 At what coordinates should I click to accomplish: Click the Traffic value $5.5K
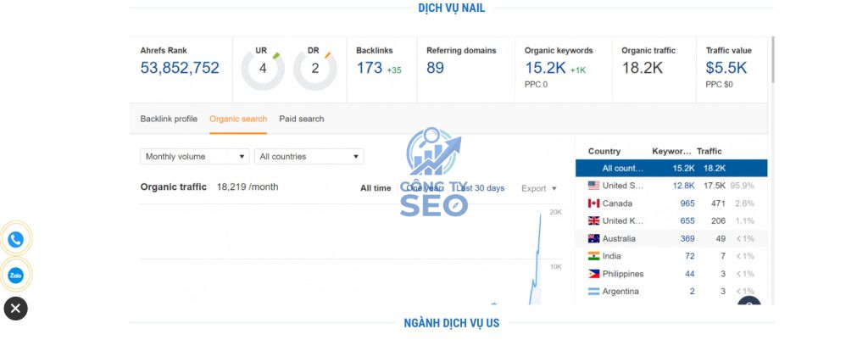coord(726,68)
